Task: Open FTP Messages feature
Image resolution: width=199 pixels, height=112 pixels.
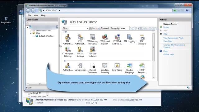Action: [x=142, y=40]
